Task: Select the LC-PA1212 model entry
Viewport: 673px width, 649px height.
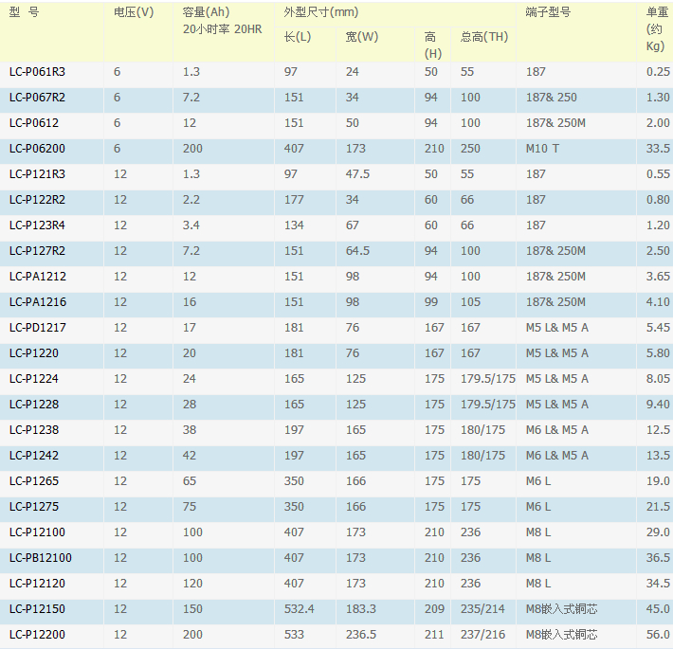Action: pos(38,277)
